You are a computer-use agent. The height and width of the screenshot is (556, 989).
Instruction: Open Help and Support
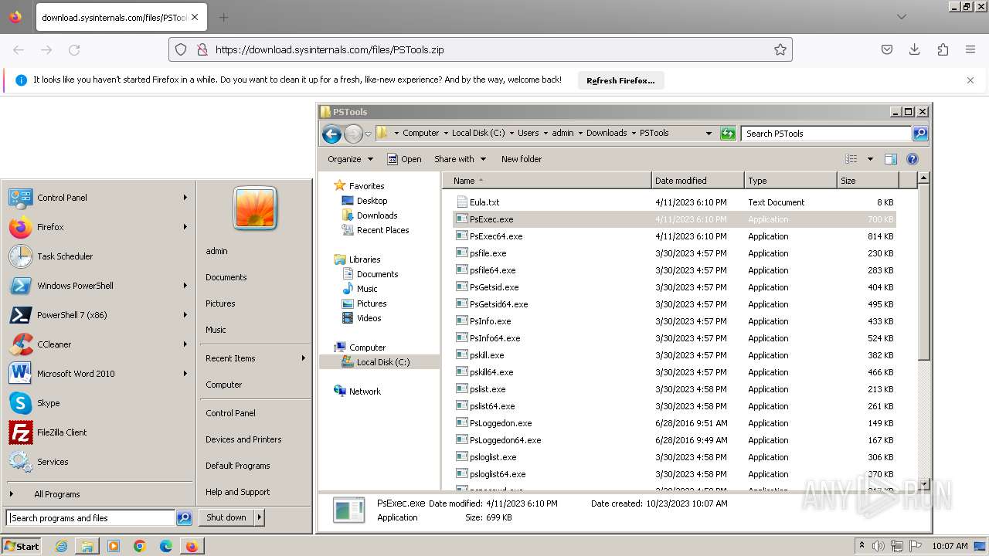click(x=238, y=492)
